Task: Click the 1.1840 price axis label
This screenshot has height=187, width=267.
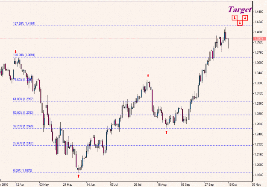Action: coord(259,175)
